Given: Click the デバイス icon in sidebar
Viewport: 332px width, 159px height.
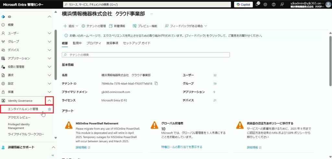Looking at the screenshot, I should [3, 50].
